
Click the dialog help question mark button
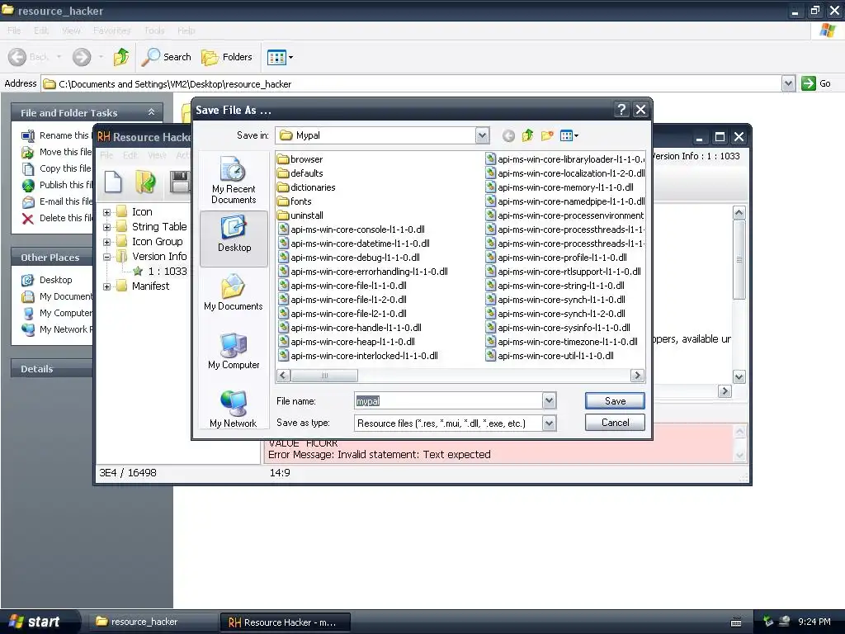621,110
